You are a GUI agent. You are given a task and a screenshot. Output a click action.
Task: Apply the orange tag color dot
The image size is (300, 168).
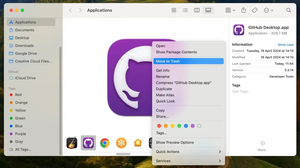coord(166,126)
